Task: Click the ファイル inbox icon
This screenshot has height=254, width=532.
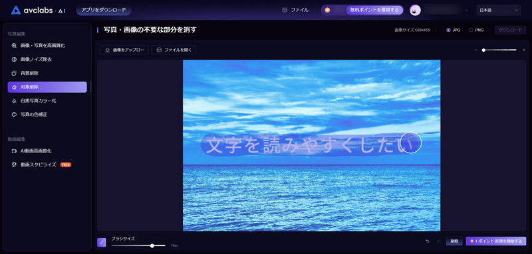Action: (285, 10)
